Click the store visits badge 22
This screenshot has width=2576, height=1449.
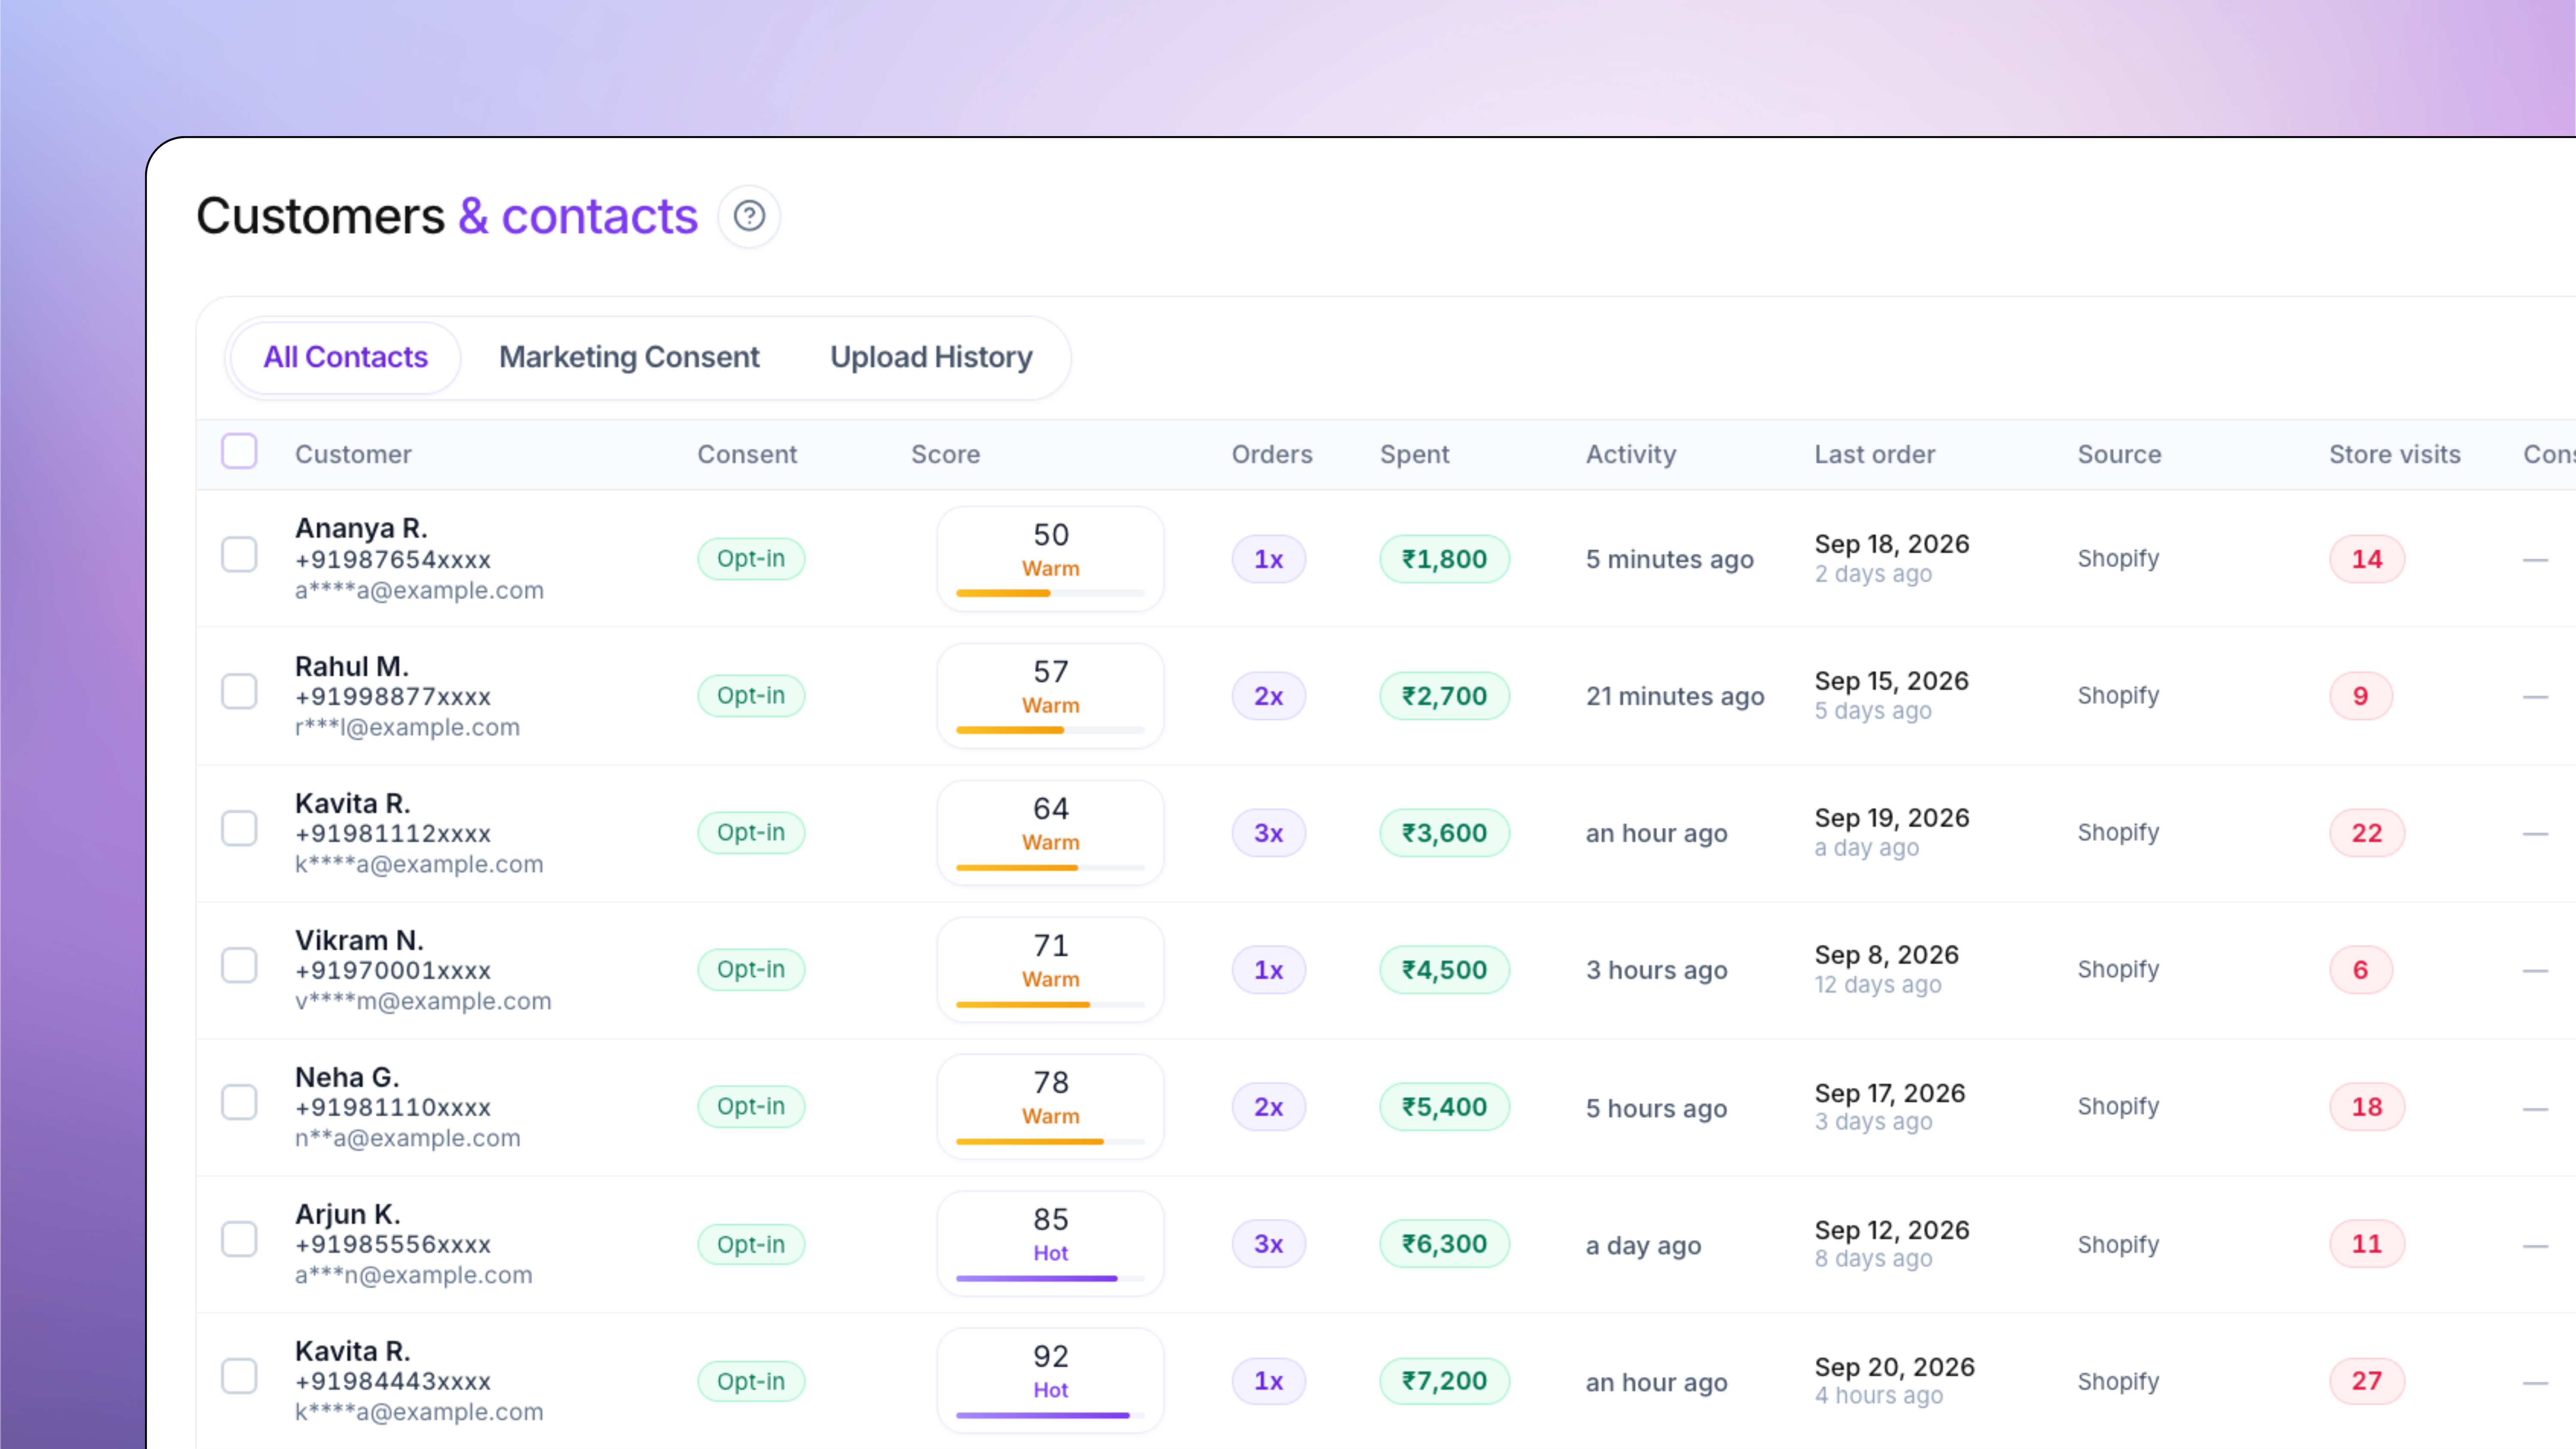click(x=2366, y=833)
